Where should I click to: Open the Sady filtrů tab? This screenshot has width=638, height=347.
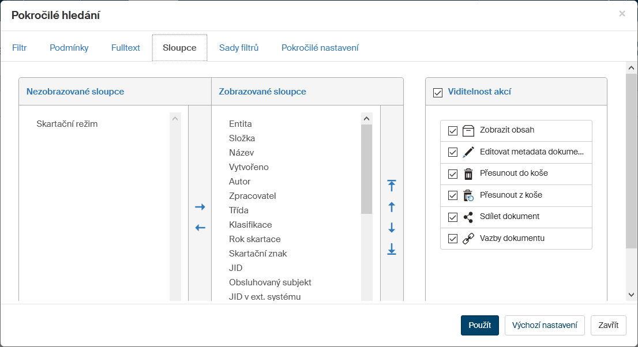click(x=239, y=48)
